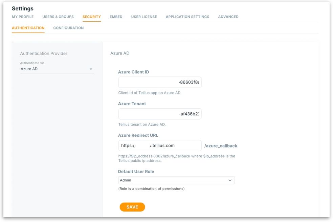This screenshot has height=222, width=333.
Task: Click the Settings page heading
Action: (x=23, y=8)
